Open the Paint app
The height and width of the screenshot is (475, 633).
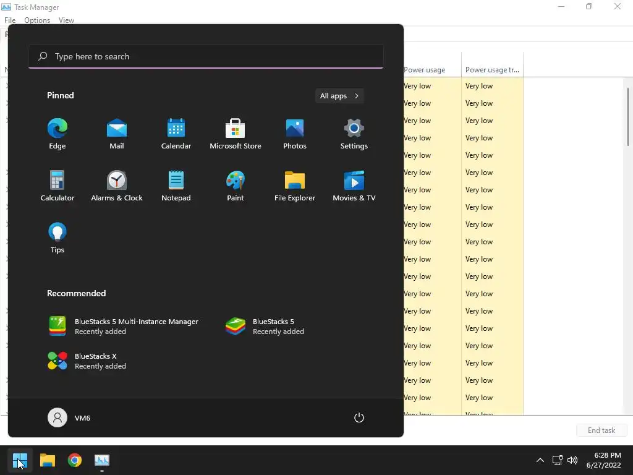pos(236,186)
